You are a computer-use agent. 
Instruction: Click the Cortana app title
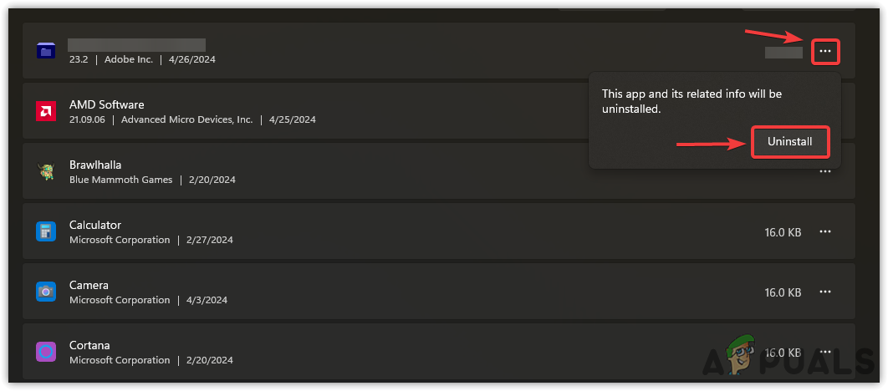89,345
